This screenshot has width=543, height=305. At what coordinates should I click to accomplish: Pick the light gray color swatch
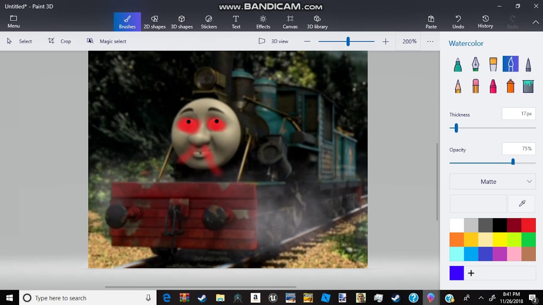click(471, 225)
